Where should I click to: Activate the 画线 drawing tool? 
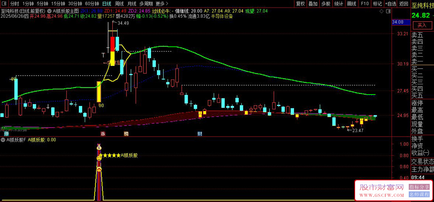tap(352, 4)
